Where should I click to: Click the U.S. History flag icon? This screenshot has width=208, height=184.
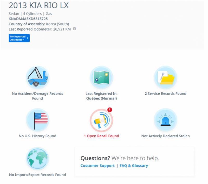point(38,120)
